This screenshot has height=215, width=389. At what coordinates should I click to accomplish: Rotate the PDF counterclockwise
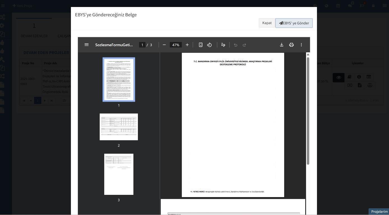[209, 45]
